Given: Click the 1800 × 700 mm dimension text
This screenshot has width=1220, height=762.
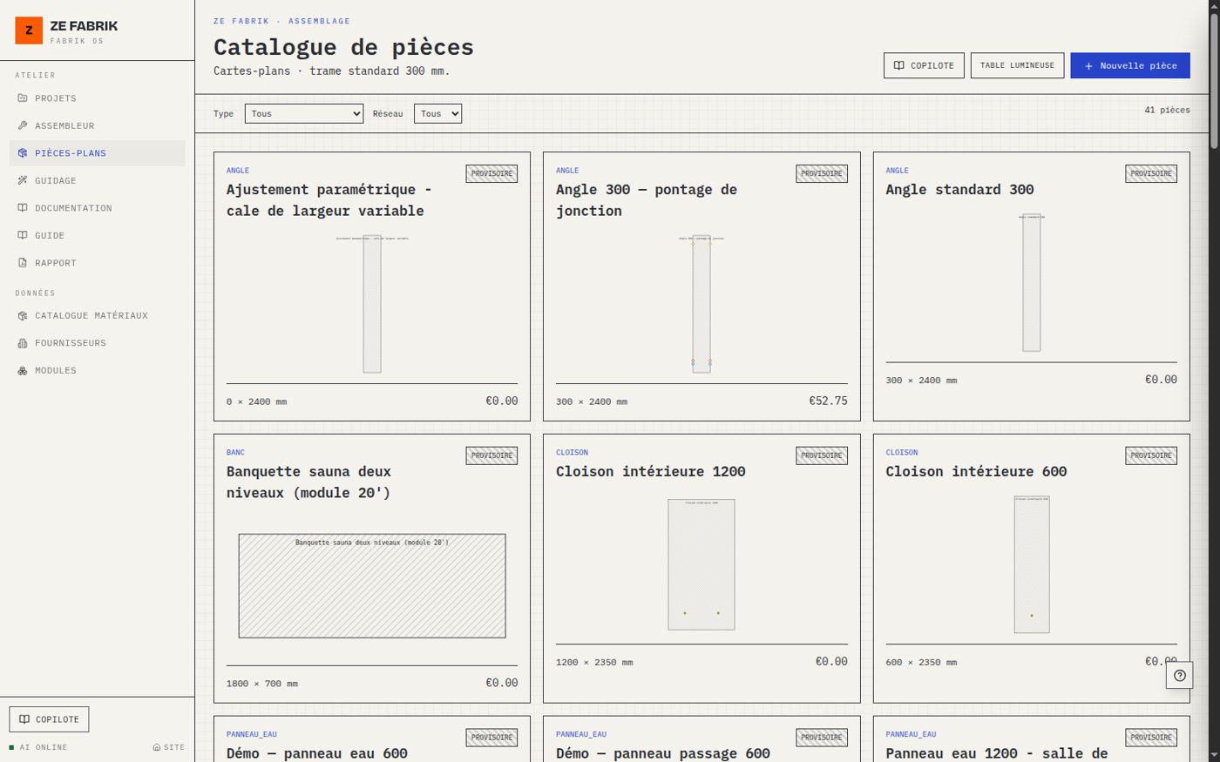Looking at the screenshot, I should coord(262,684).
